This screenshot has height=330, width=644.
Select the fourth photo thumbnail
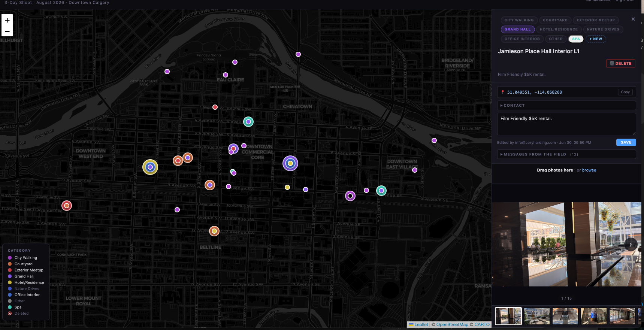[x=594, y=316]
